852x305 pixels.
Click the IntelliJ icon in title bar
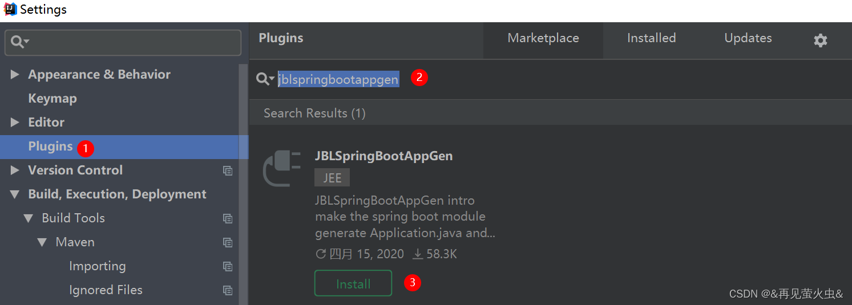click(x=10, y=9)
